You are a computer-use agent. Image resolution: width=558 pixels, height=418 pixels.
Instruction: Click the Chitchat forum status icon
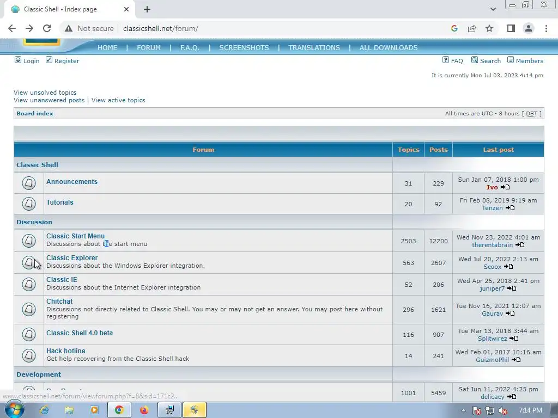pos(29,309)
